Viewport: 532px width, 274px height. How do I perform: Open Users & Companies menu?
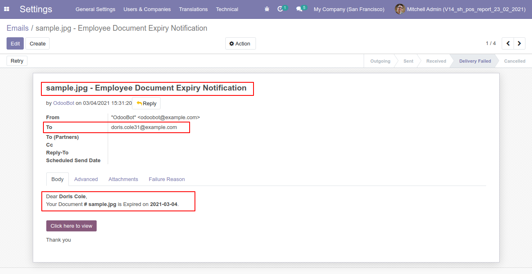pos(147,9)
